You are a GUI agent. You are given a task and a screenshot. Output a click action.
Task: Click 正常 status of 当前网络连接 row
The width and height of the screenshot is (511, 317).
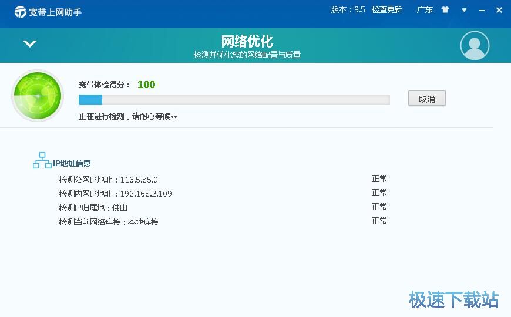pyautogui.click(x=379, y=221)
